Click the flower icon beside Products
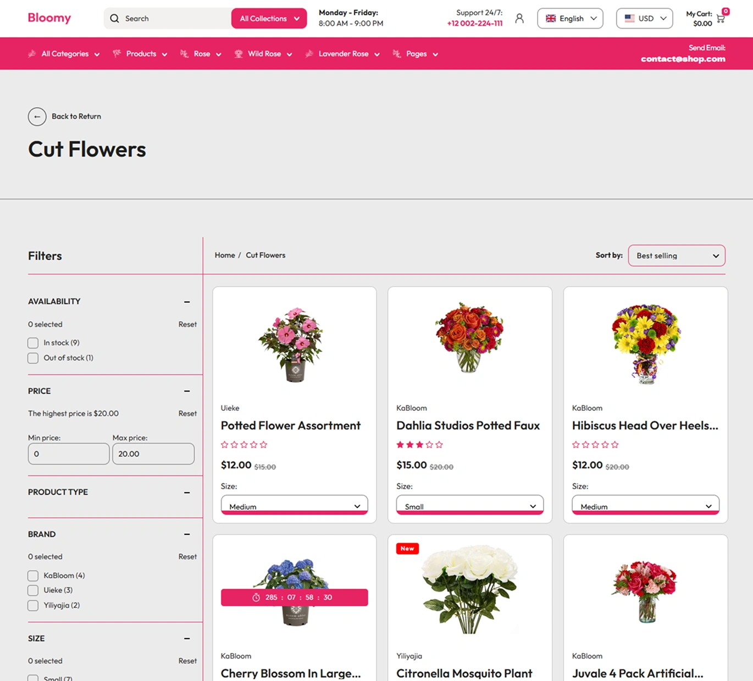This screenshot has height=681, width=753. [x=117, y=54]
